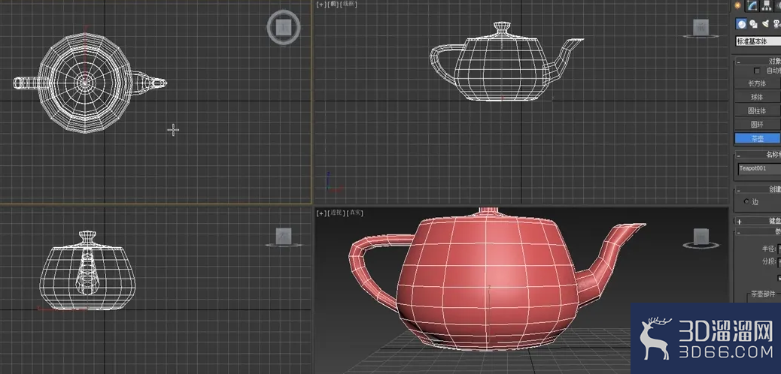Click the 圆柱体 cylinder button

point(758,110)
